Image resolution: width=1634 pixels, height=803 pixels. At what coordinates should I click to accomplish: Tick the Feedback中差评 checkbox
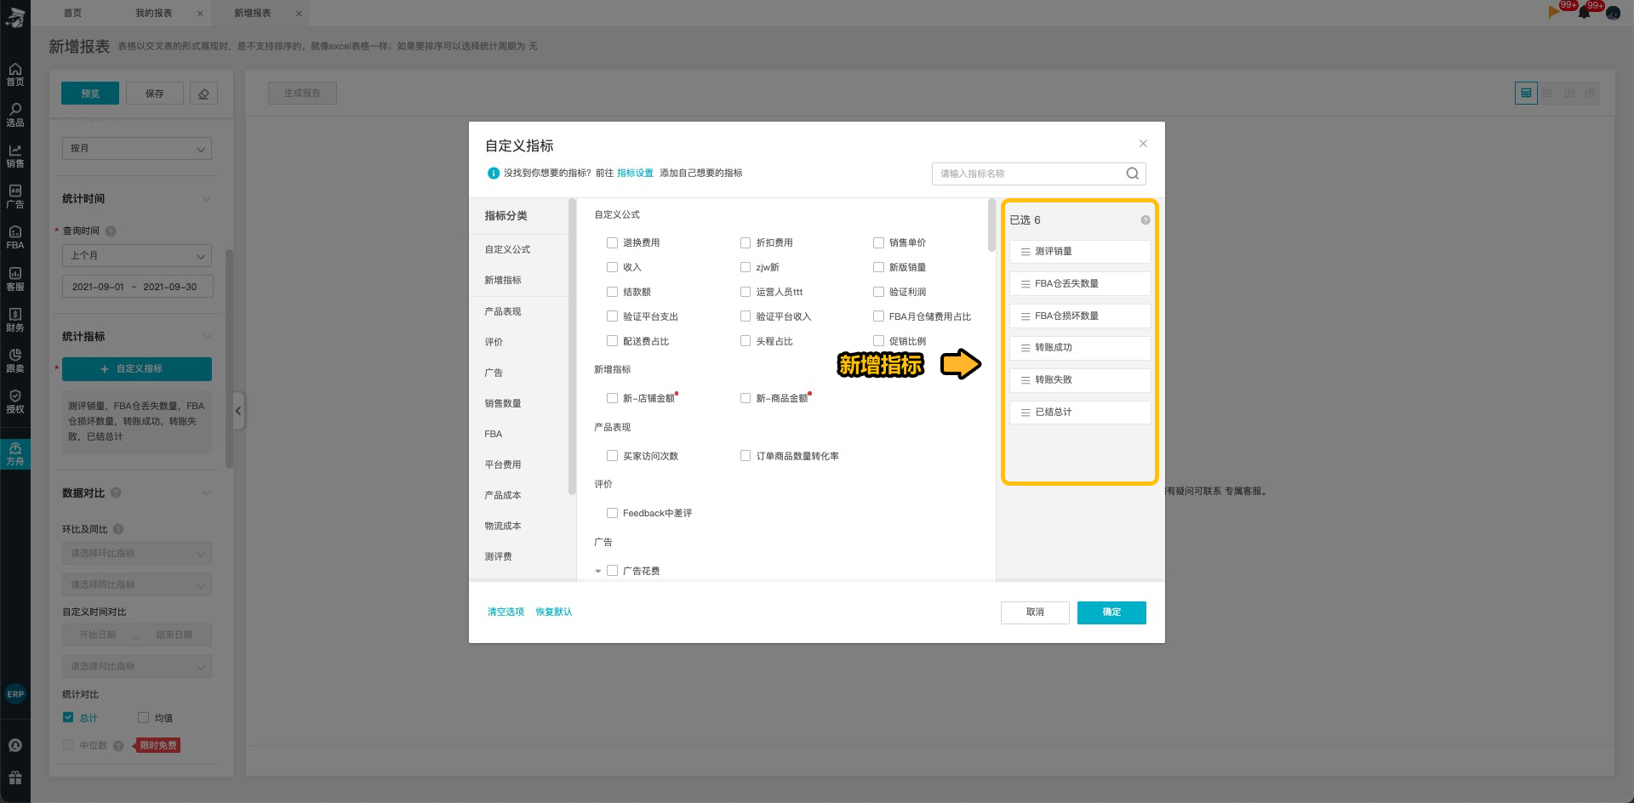click(x=612, y=513)
